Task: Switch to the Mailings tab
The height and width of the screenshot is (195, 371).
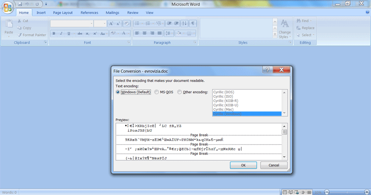Action: pos(112,13)
